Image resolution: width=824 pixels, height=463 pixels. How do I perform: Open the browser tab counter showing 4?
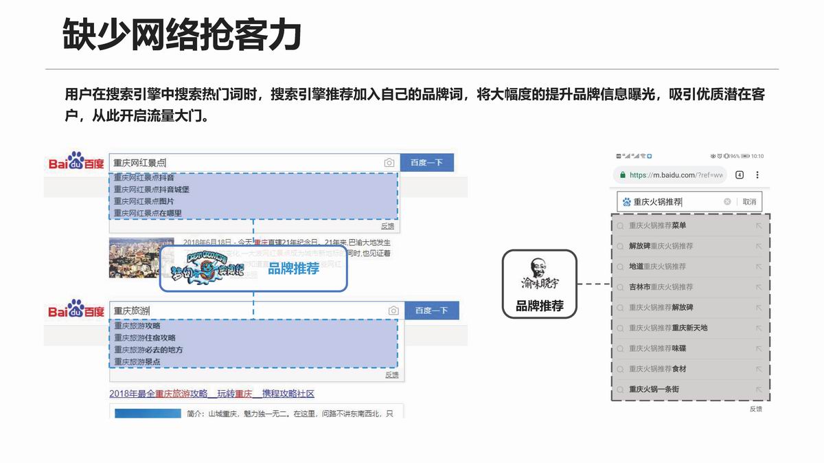740,175
